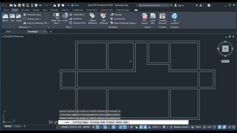Click the keyword search input field

[153, 5]
